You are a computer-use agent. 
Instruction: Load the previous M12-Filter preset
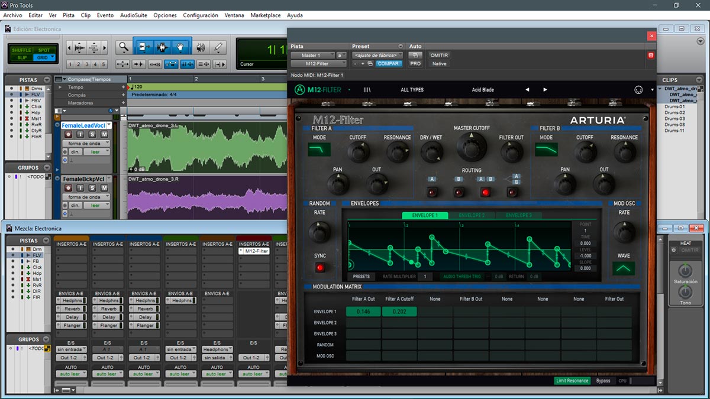click(527, 90)
